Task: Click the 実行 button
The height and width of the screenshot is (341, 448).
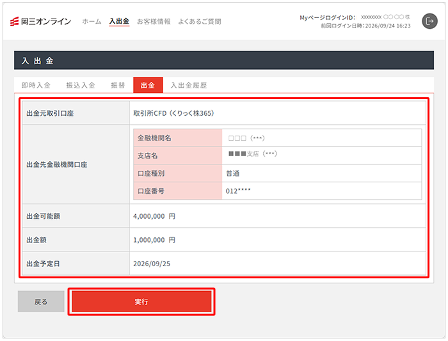Action: (141, 301)
